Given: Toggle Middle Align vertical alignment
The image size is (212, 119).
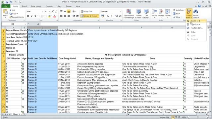Looking at the screenshot, I should (x=65, y=12).
